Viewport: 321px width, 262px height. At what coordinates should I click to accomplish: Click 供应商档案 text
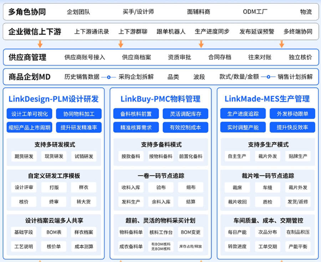[x=137, y=57]
